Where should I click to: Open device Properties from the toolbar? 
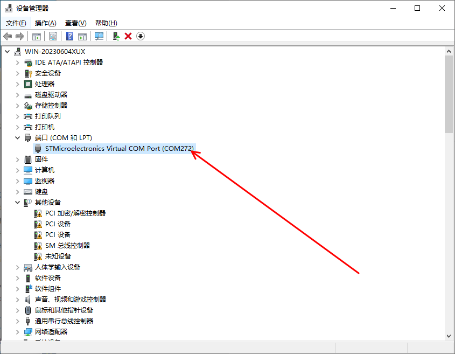coord(53,36)
